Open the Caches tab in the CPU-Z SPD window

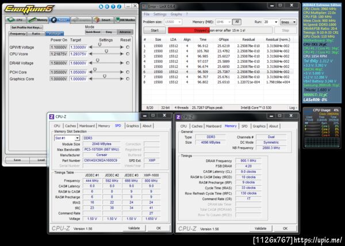point(70,126)
